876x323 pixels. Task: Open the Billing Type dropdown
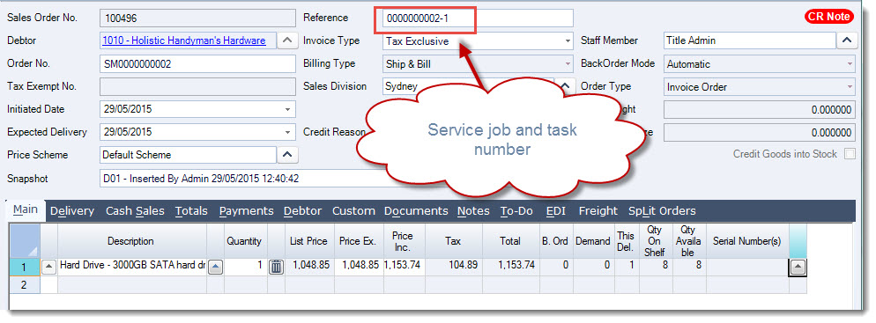pyautogui.click(x=568, y=64)
